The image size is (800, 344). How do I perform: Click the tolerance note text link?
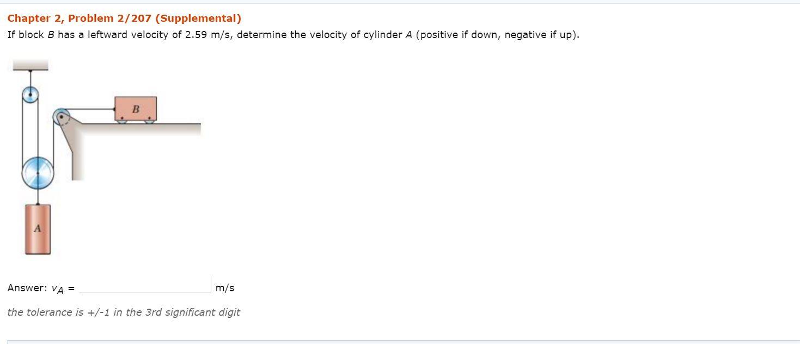(124, 312)
